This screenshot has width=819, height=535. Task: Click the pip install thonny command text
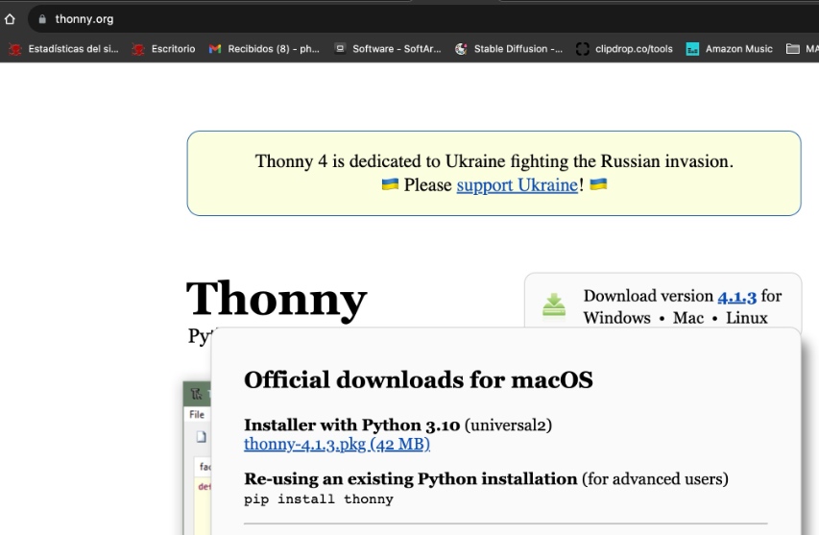coord(319,499)
